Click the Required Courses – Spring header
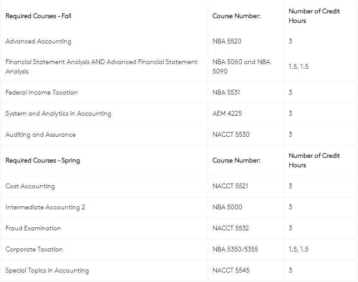This screenshot has height=282, width=358. click(43, 161)
